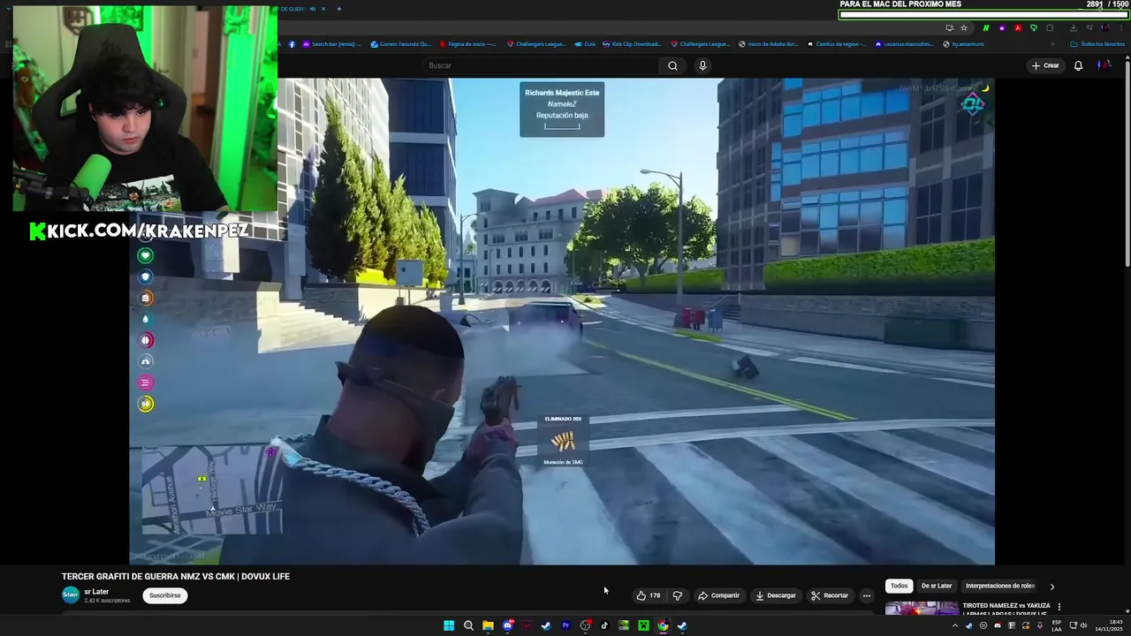Start voice search with the microphone icon
Image resolution: width=1131 pixels, height=636 pixels.
click(x=702, y=65)
